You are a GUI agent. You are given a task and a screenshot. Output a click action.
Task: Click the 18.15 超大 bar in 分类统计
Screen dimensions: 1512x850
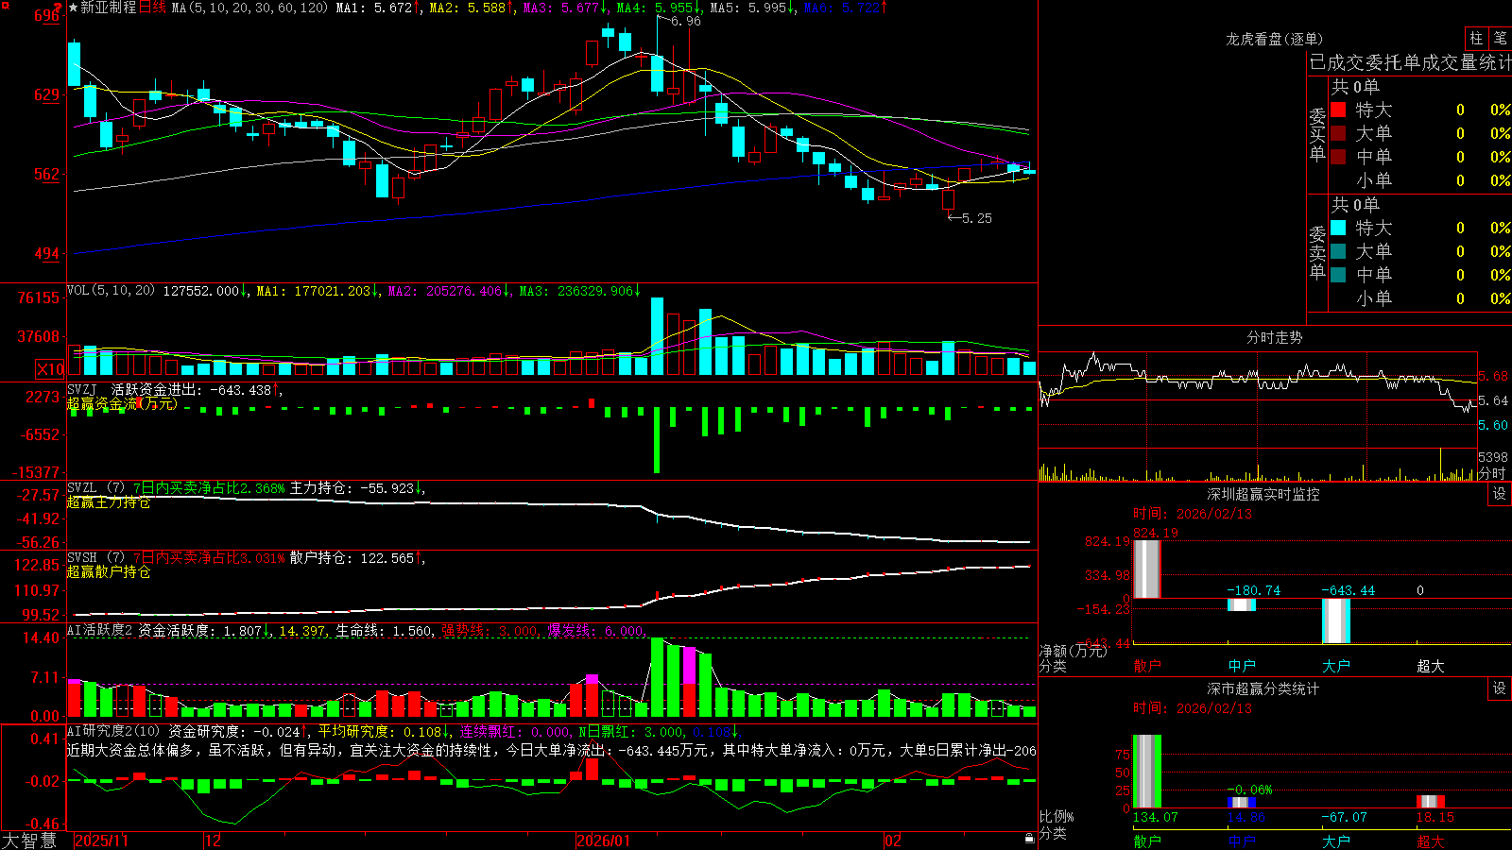pos(1430,802)
